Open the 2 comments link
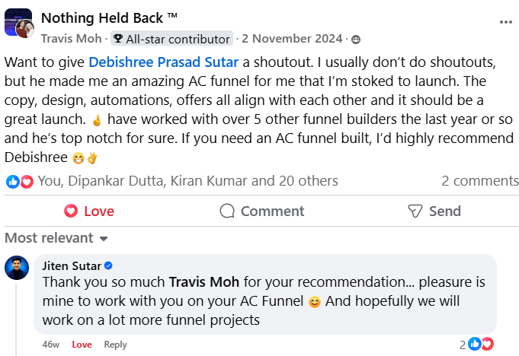519x356 pixels. [480, 181]
